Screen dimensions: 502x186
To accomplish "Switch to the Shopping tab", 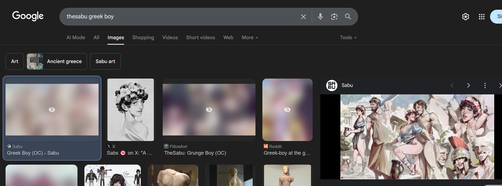I will click(143, 37).
